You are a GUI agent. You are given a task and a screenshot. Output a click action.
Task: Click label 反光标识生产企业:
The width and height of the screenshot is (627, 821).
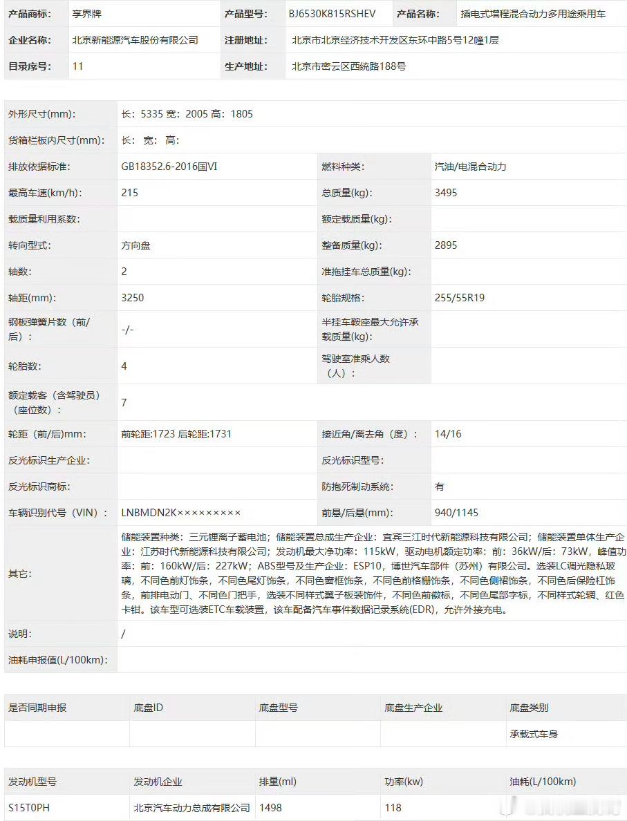[x=48, y=460]
